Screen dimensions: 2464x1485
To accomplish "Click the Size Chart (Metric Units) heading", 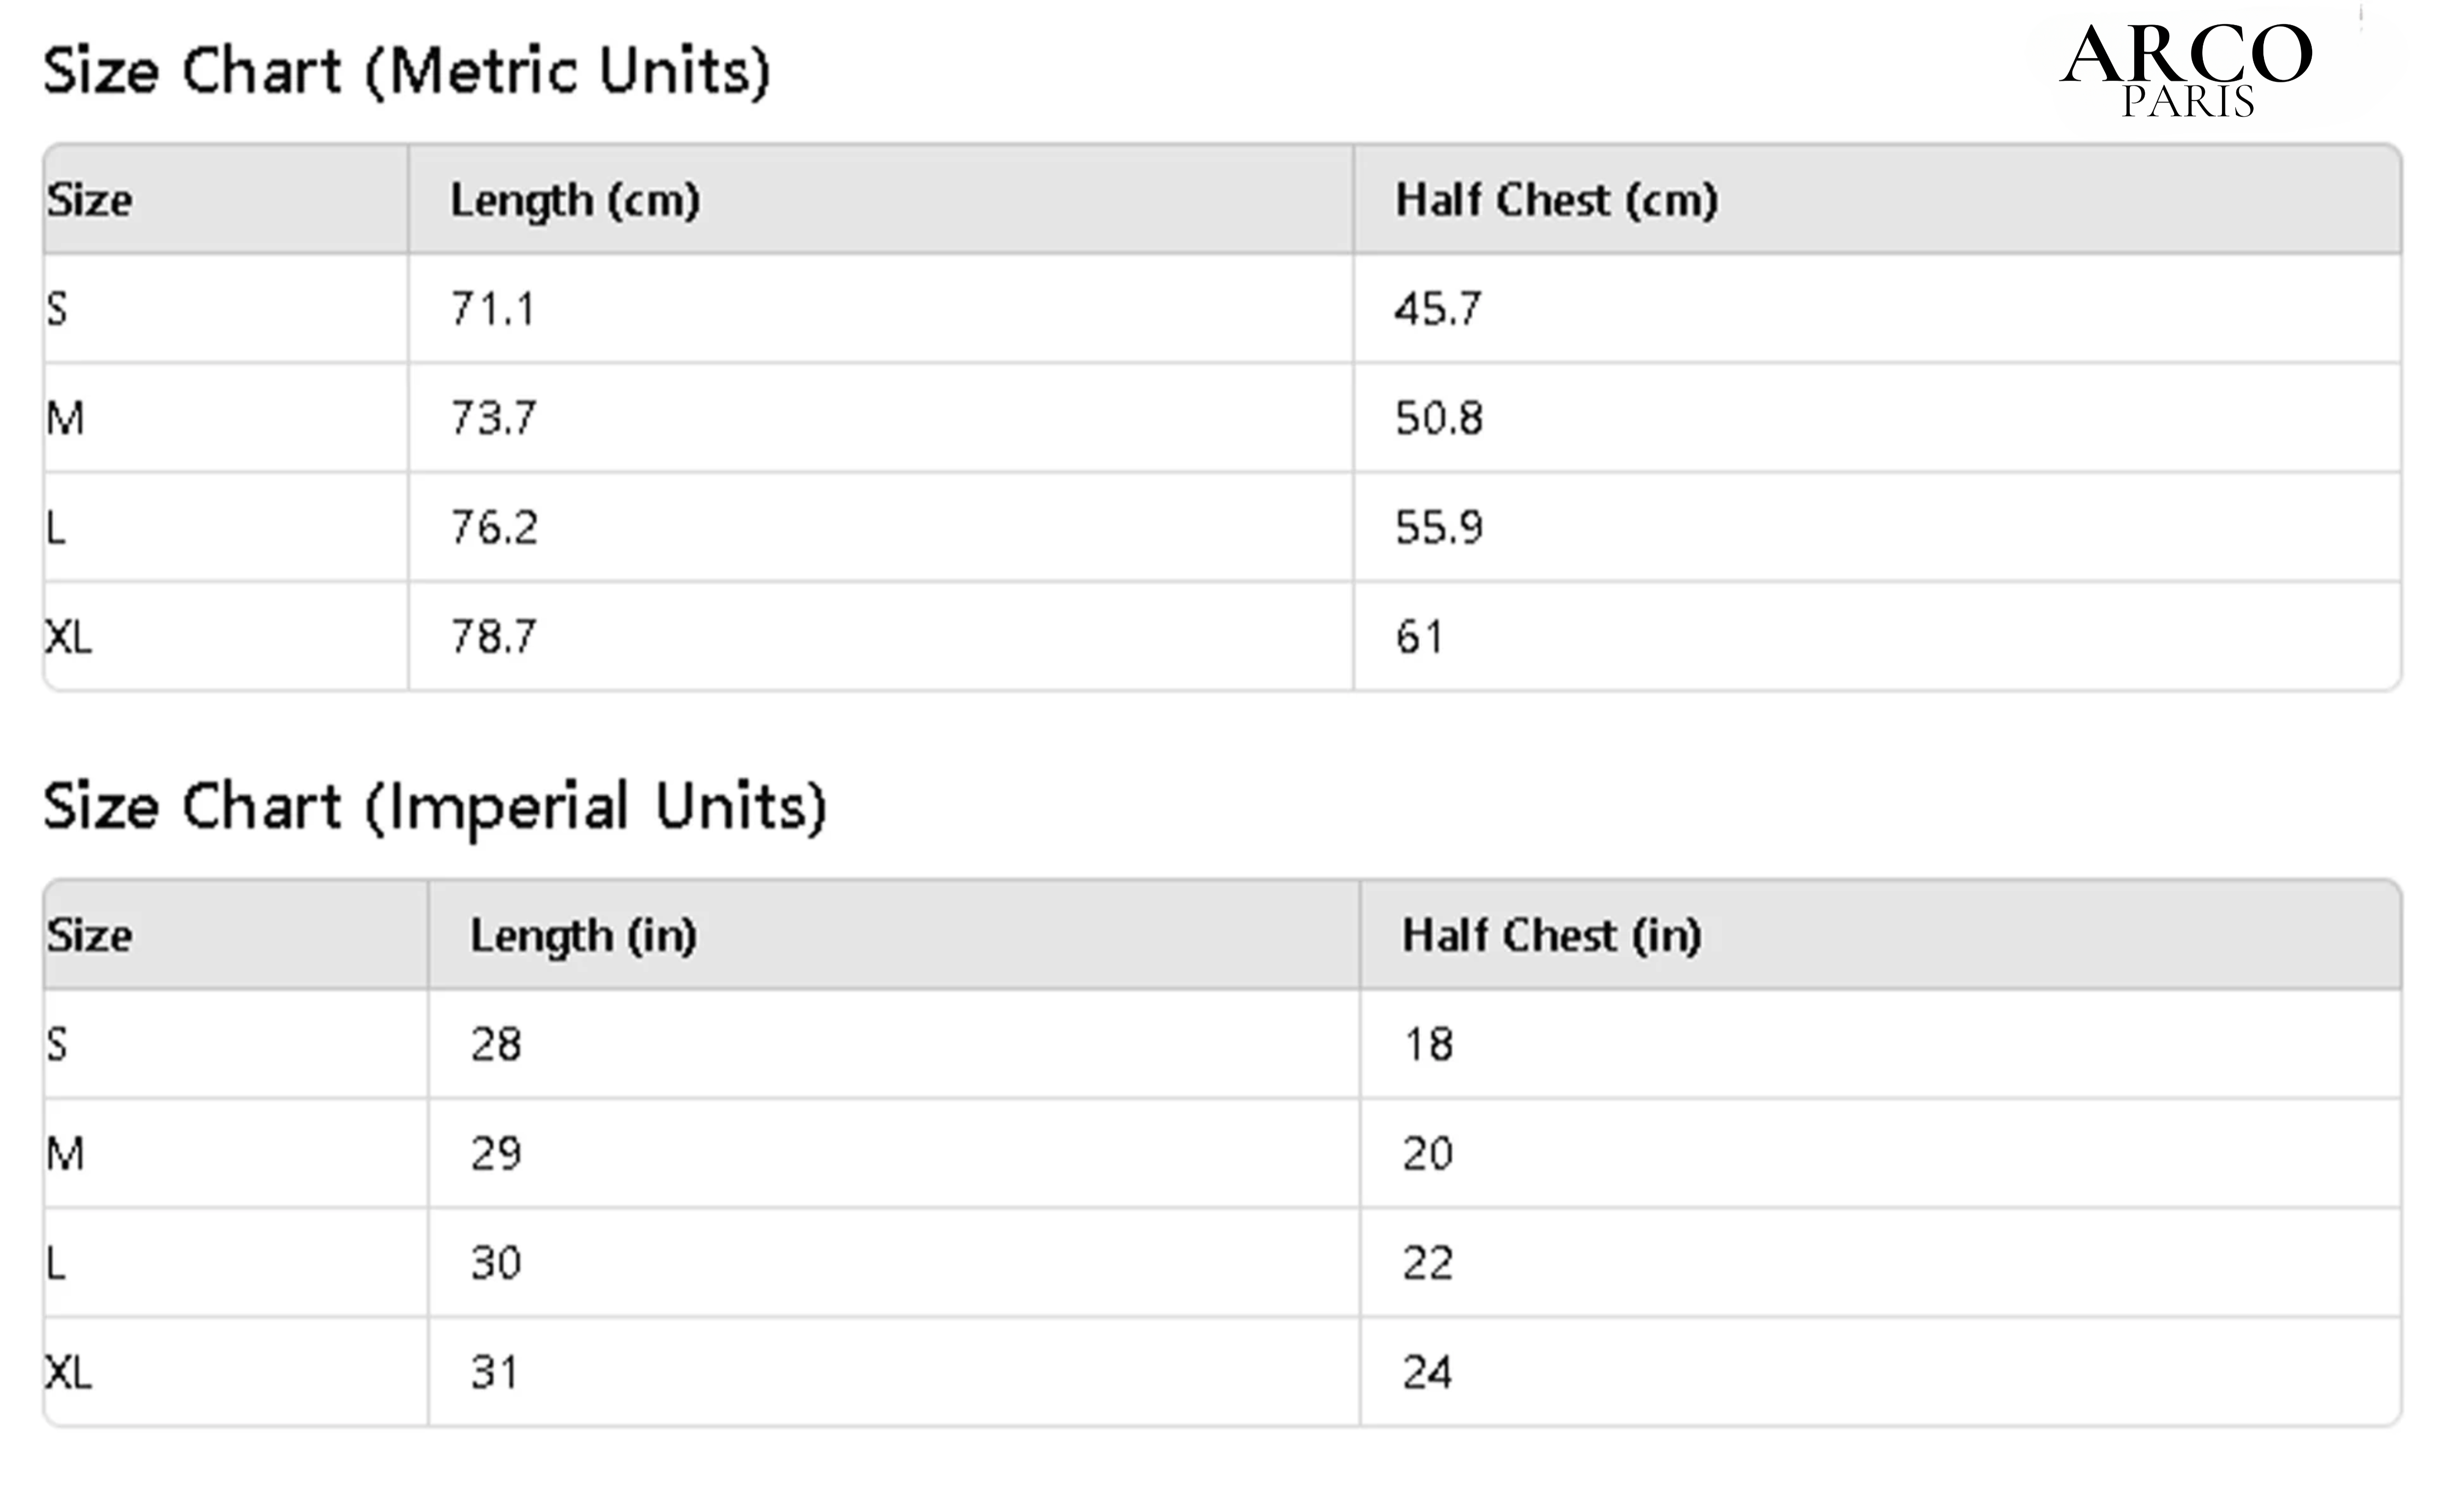I will (x=406, y=72).
